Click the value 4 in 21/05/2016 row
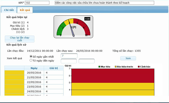Viewport: 169px width, 103px height. tap(47, 77)
